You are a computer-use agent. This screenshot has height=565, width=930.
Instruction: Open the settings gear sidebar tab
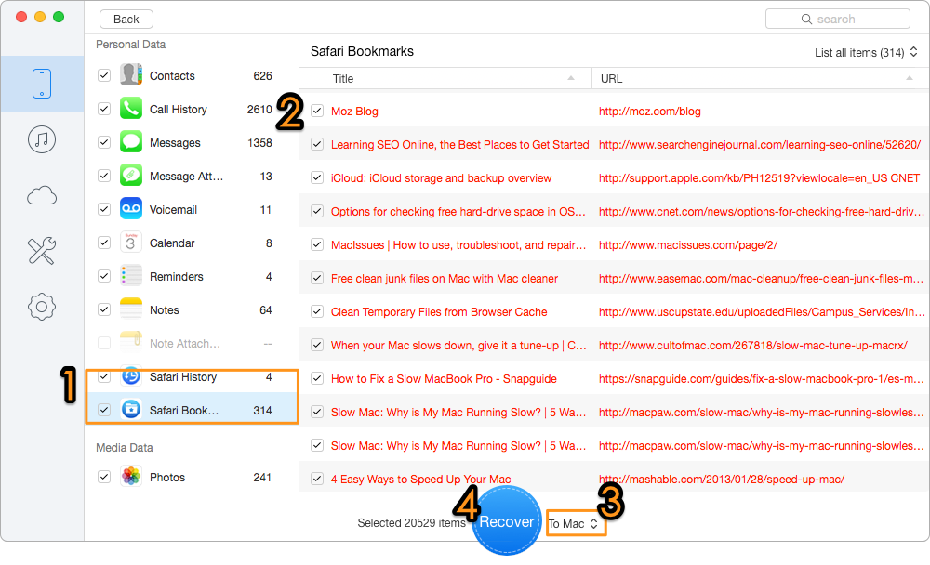click(x=42, y=307)
